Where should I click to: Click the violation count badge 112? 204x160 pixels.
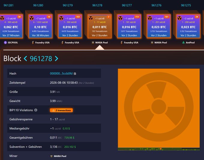click(x=137, y=17)
